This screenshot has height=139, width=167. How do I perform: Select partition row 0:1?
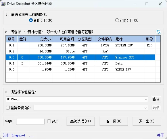tap(80, 45)
